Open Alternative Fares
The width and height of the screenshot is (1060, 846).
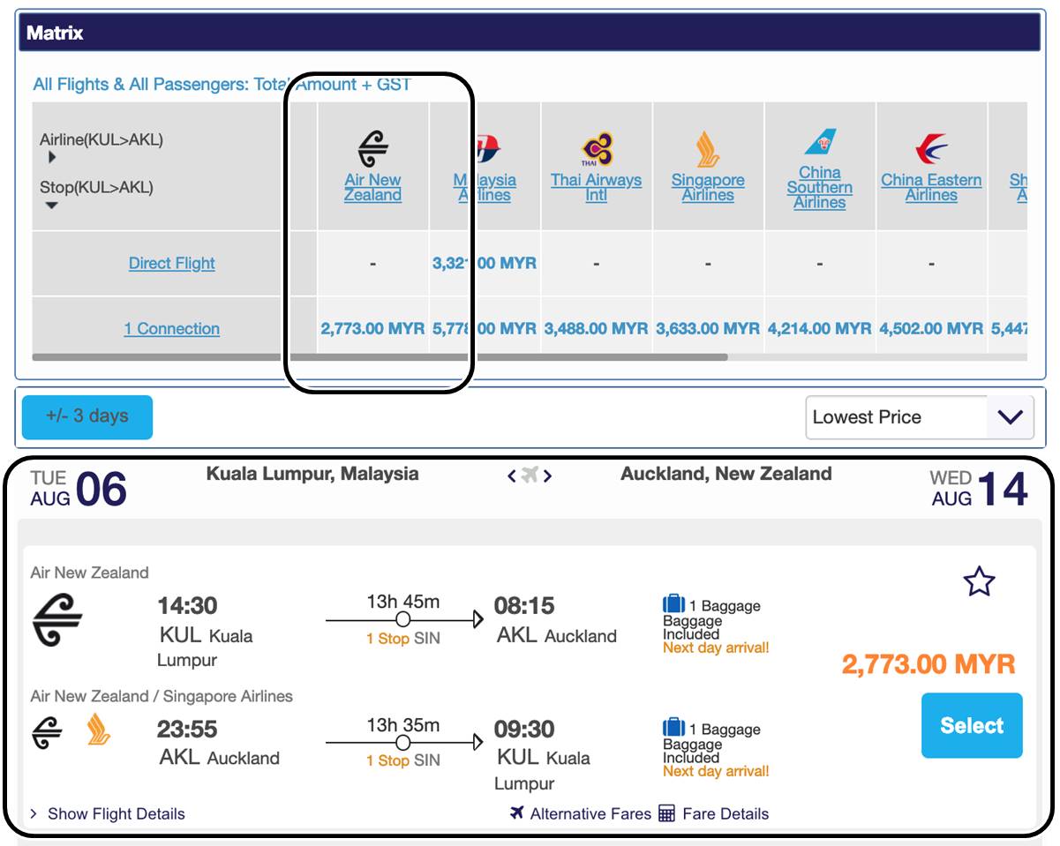[590, 813]
